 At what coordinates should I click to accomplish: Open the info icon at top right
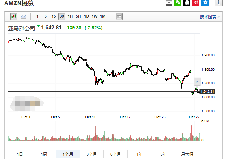219,3
